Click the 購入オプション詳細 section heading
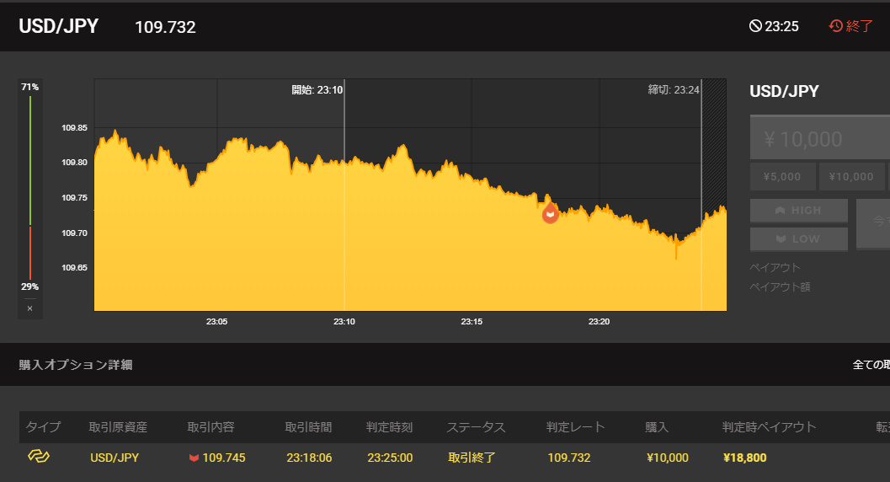The height and width of the screenshot is (482, 890). [x=76, y=365]
